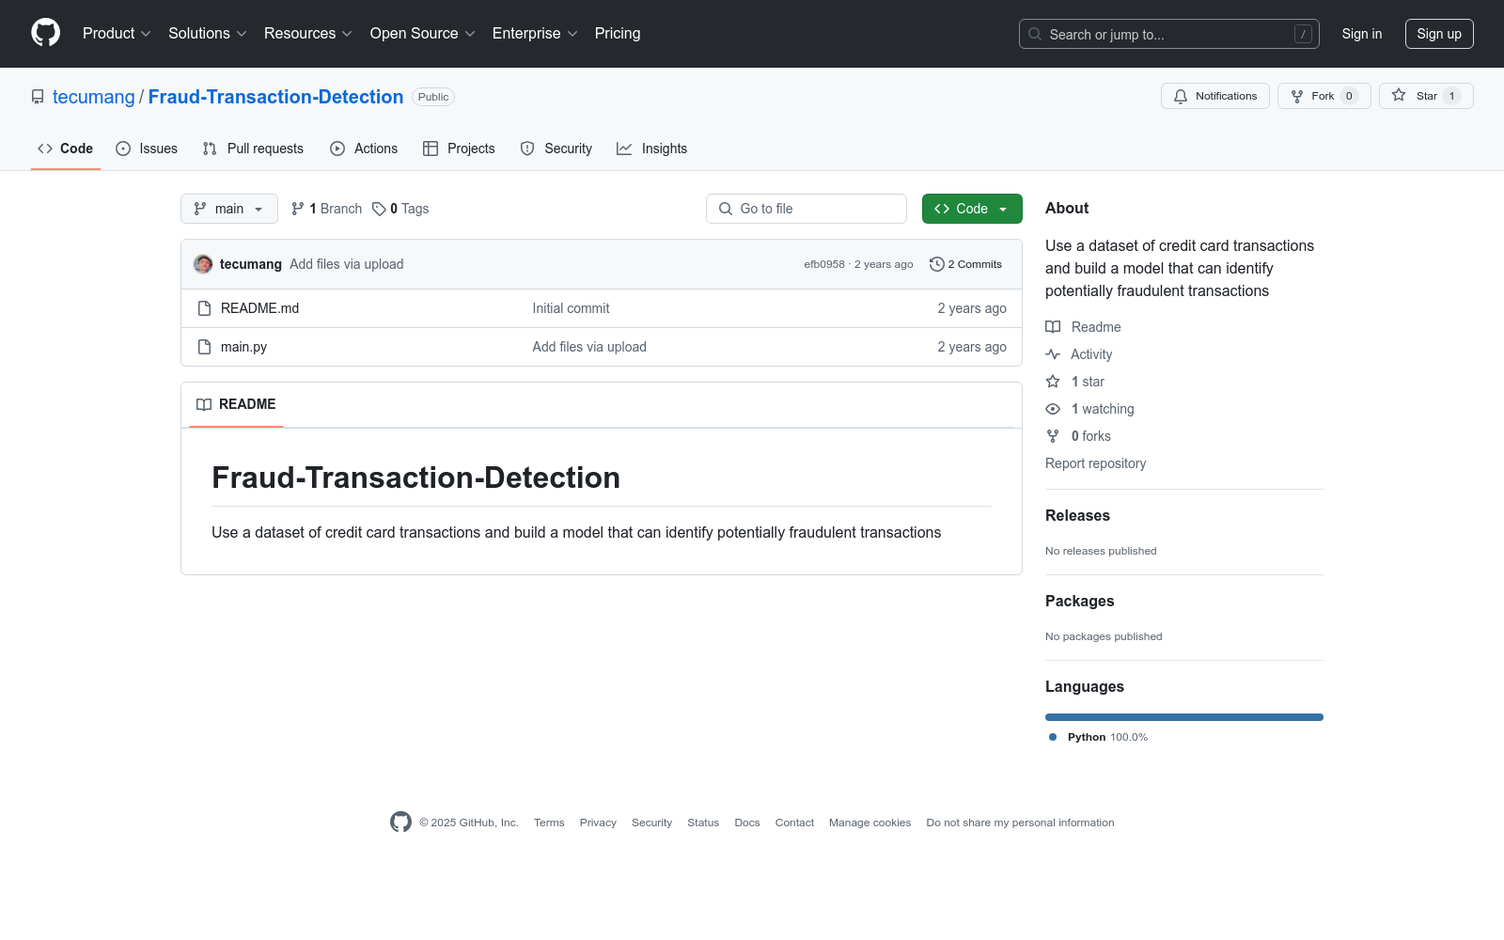Click Do not share my personal information
The height and width of the screenshot is (940, 1504).
[x=1020, y=822]
